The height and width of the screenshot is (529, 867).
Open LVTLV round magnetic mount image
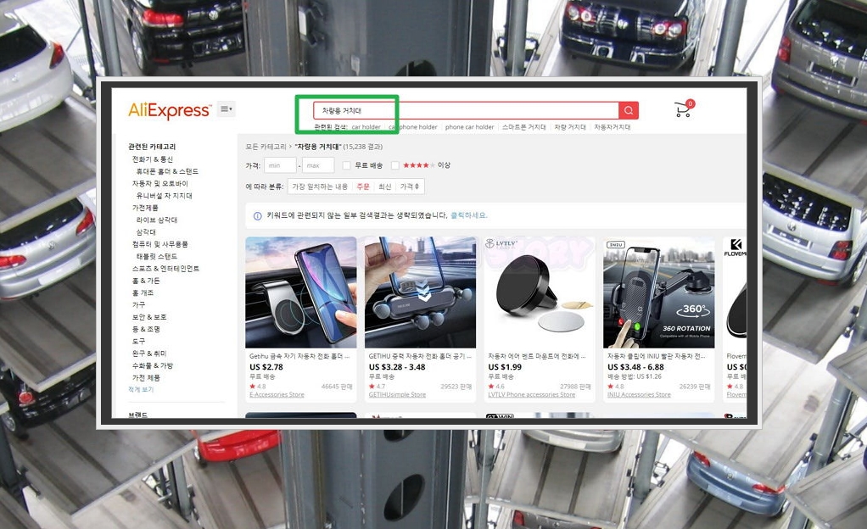pyautogui.click(x=540, y=292)
